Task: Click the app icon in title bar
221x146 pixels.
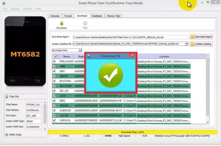Action: click(x=4, y=3)
